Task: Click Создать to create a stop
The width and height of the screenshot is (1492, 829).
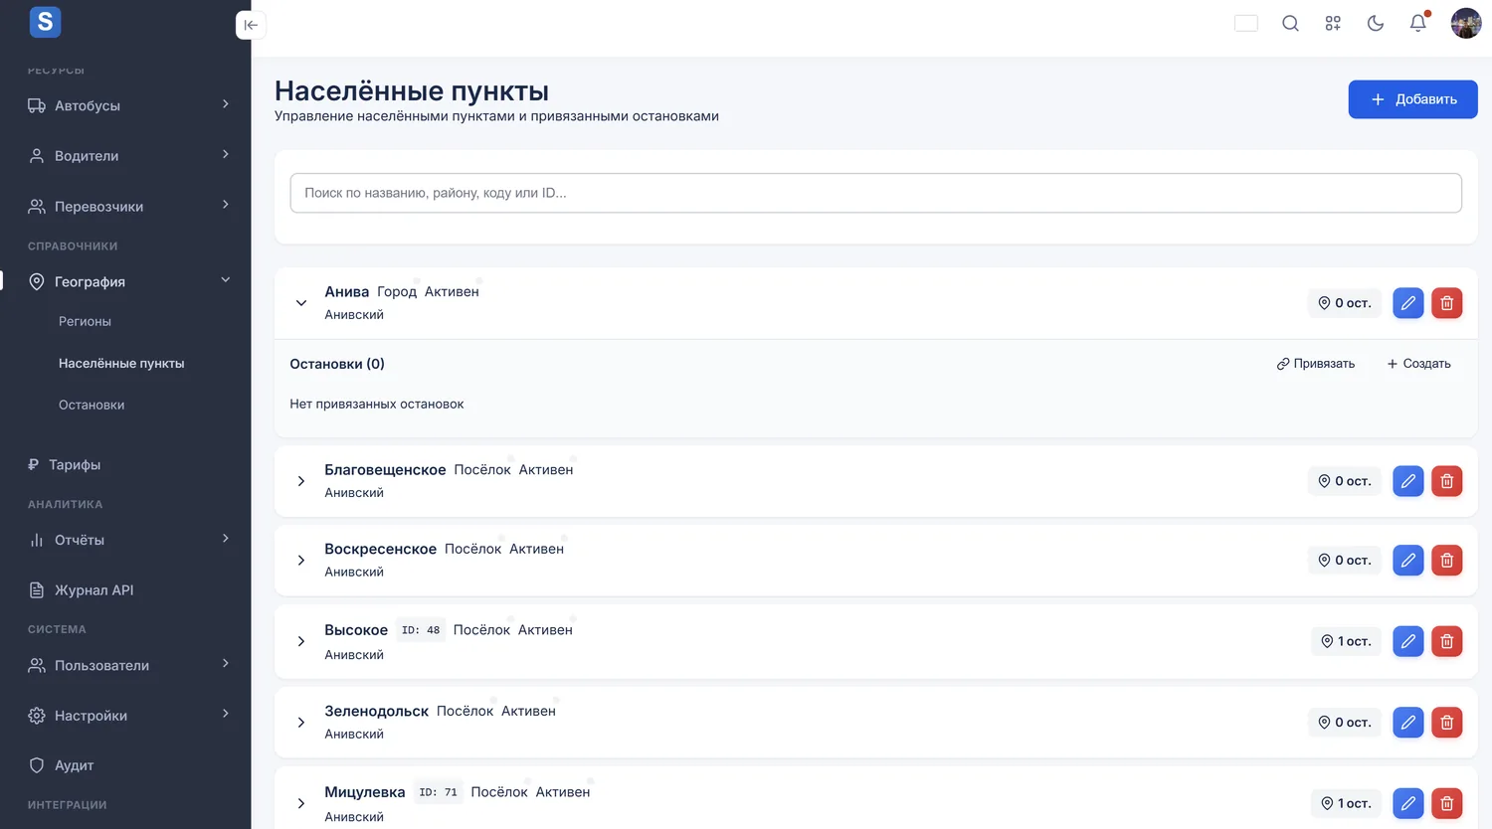Action: pyautogui.click(x=1418, y=364)
